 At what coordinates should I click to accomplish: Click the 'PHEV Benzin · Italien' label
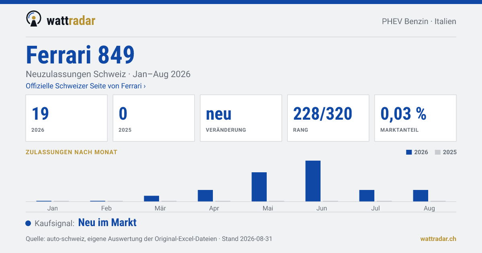pyautogui.click(x=419, y=21)
